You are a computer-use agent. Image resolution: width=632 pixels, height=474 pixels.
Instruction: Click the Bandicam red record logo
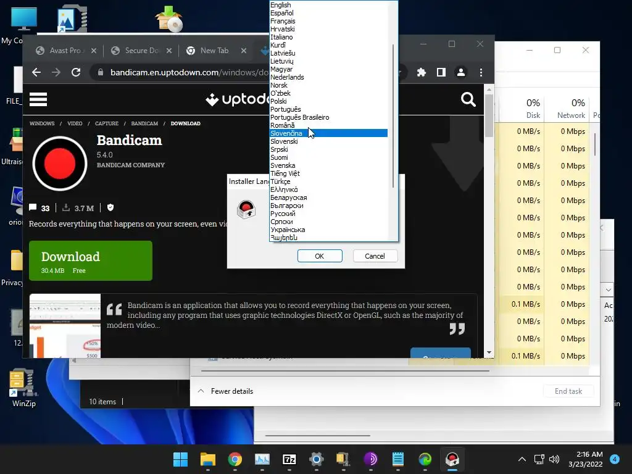60,163
